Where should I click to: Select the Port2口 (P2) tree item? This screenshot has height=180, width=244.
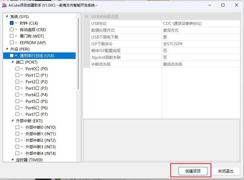click(x=36, y=82)
